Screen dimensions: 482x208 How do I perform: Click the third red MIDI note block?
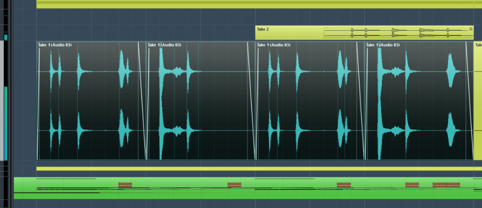tap(344, 185)
